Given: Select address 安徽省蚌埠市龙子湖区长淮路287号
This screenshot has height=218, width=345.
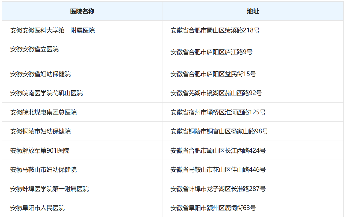Looking at the screenshot, I should pos(218,189).
